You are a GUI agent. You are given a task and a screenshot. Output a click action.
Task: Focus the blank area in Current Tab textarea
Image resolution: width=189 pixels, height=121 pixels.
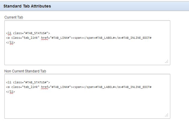tap(87, 54)
